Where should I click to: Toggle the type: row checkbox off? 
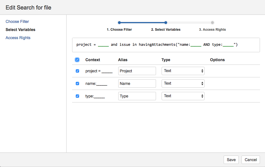point(77,96)
